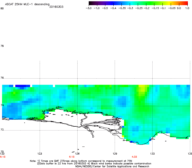Click the color scale label '-0.05'
Viewport: 192px width, 168px height.
point(172,8)
